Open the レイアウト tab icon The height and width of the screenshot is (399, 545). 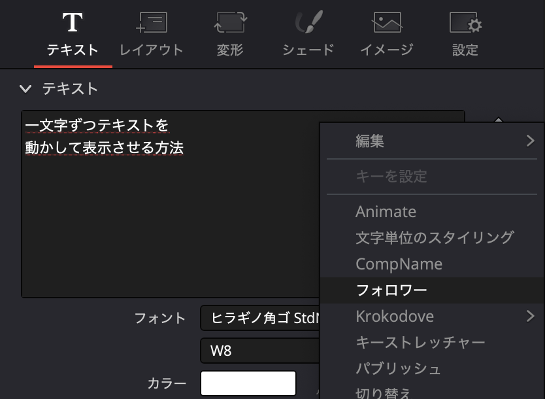[152, 22]
